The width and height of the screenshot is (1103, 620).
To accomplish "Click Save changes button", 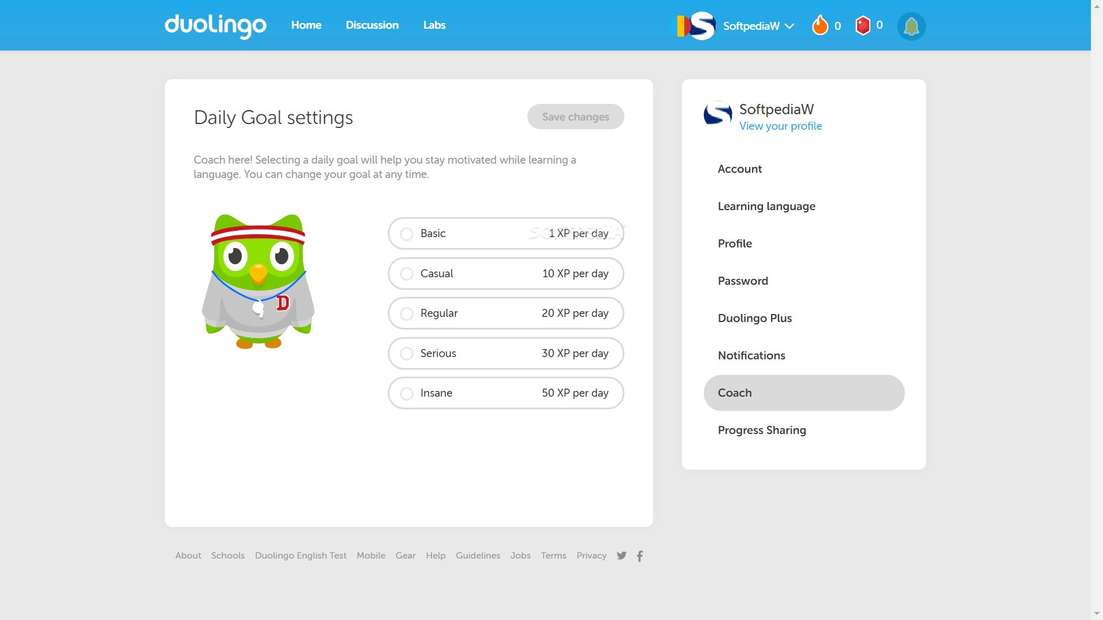I will click(576, 117).
